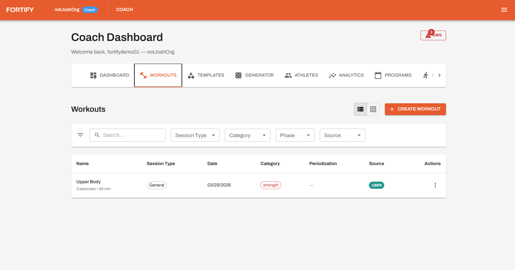The width and height of the screenshot is (515, 270).
Task: Click the running athlete tab icon
Action: 426,75
